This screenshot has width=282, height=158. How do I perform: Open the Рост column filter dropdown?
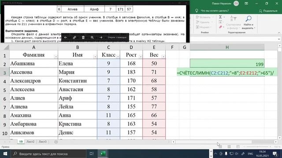coord(141,57)
